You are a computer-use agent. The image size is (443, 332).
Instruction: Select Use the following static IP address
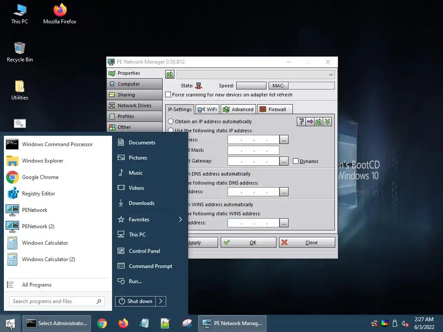coord(170,131)
